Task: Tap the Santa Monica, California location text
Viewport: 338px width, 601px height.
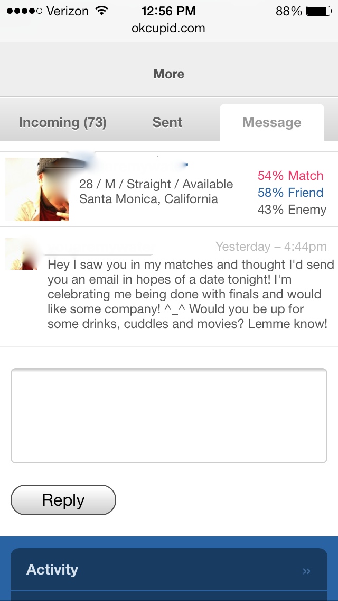Action: tap(148, 199)
